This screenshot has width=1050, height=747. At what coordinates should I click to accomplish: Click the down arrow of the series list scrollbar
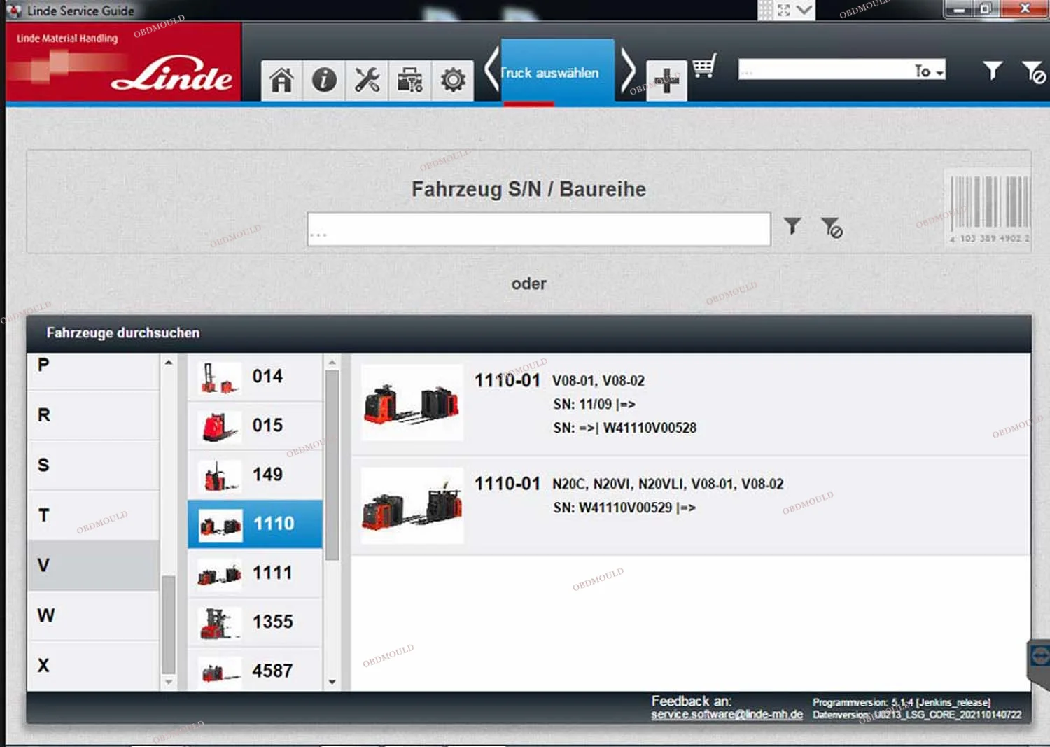(332, 682)
